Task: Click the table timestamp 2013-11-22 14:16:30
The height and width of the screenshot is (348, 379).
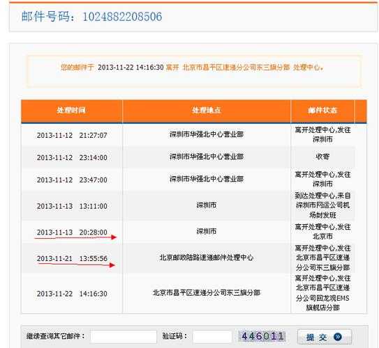Action: click(x=72, y=294)
